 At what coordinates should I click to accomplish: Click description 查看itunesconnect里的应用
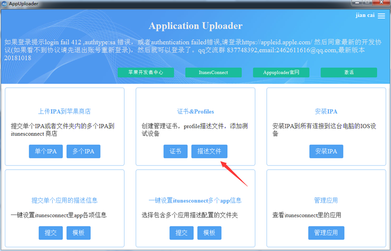pos(307,215)
